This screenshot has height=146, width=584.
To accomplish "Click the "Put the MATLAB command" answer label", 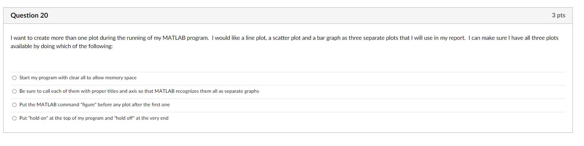I will click(x=94, y=105).
